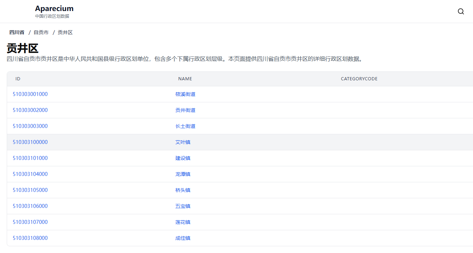The image size is (473, 253).
Task: Click the description paragraph about 四川省自贡市贡井区
Action: point(185,59)
